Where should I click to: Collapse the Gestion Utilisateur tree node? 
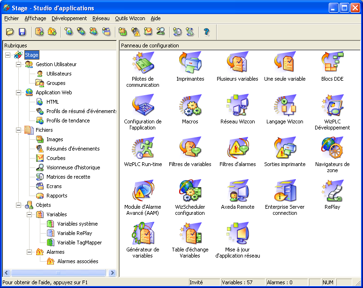(19, 64)
